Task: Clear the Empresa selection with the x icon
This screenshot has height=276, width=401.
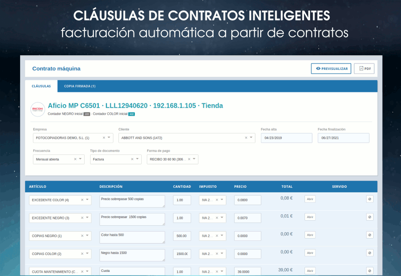Action: [x=104, y=138]
